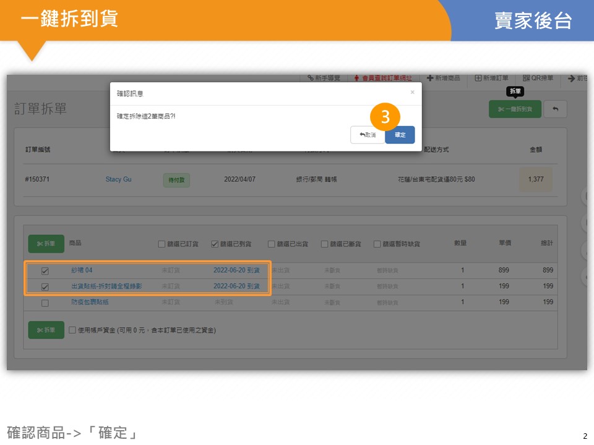Toggle the 篩選已訂貨 checkbox
This screenshot has width=594, height=445.
point(162,244)
